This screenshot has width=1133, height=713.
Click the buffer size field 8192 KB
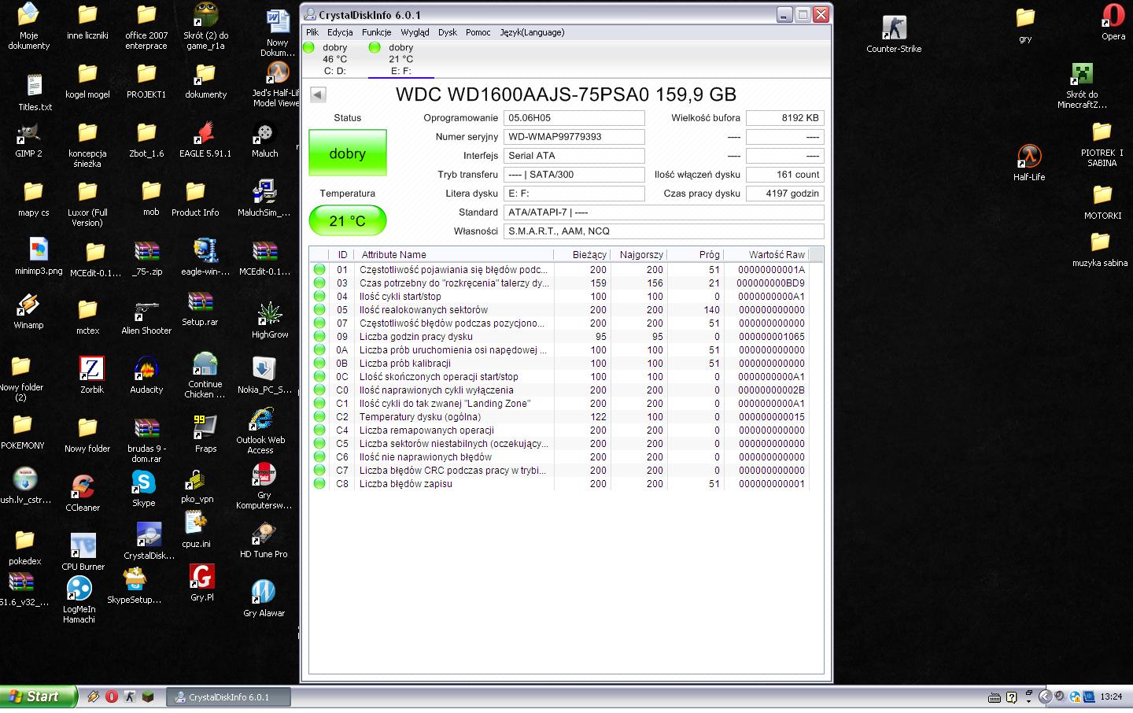(784, 118)
